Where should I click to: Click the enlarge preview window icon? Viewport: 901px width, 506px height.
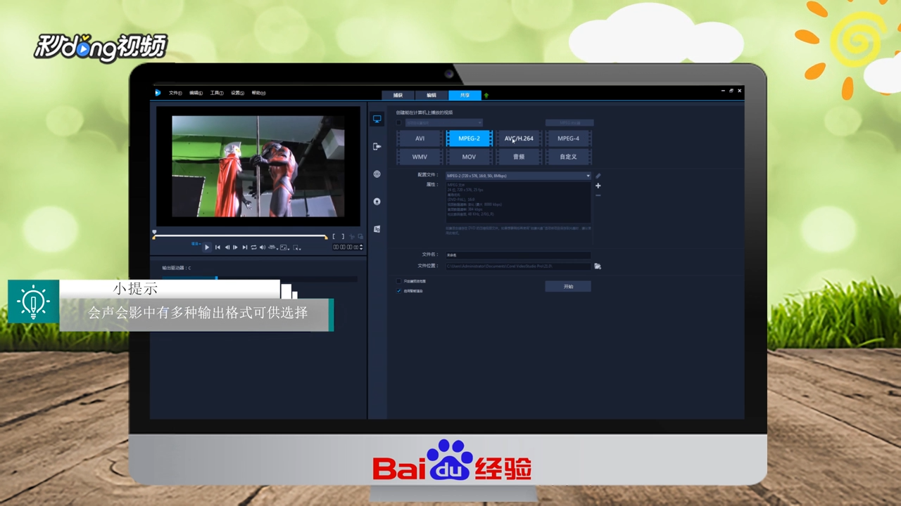(360, 237)
